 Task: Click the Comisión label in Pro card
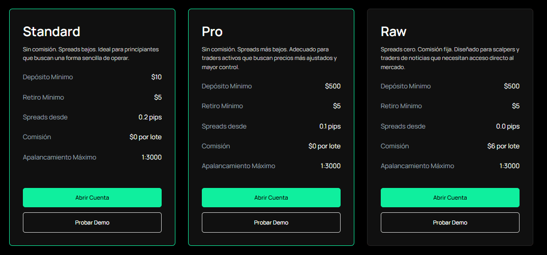[216, 146]
